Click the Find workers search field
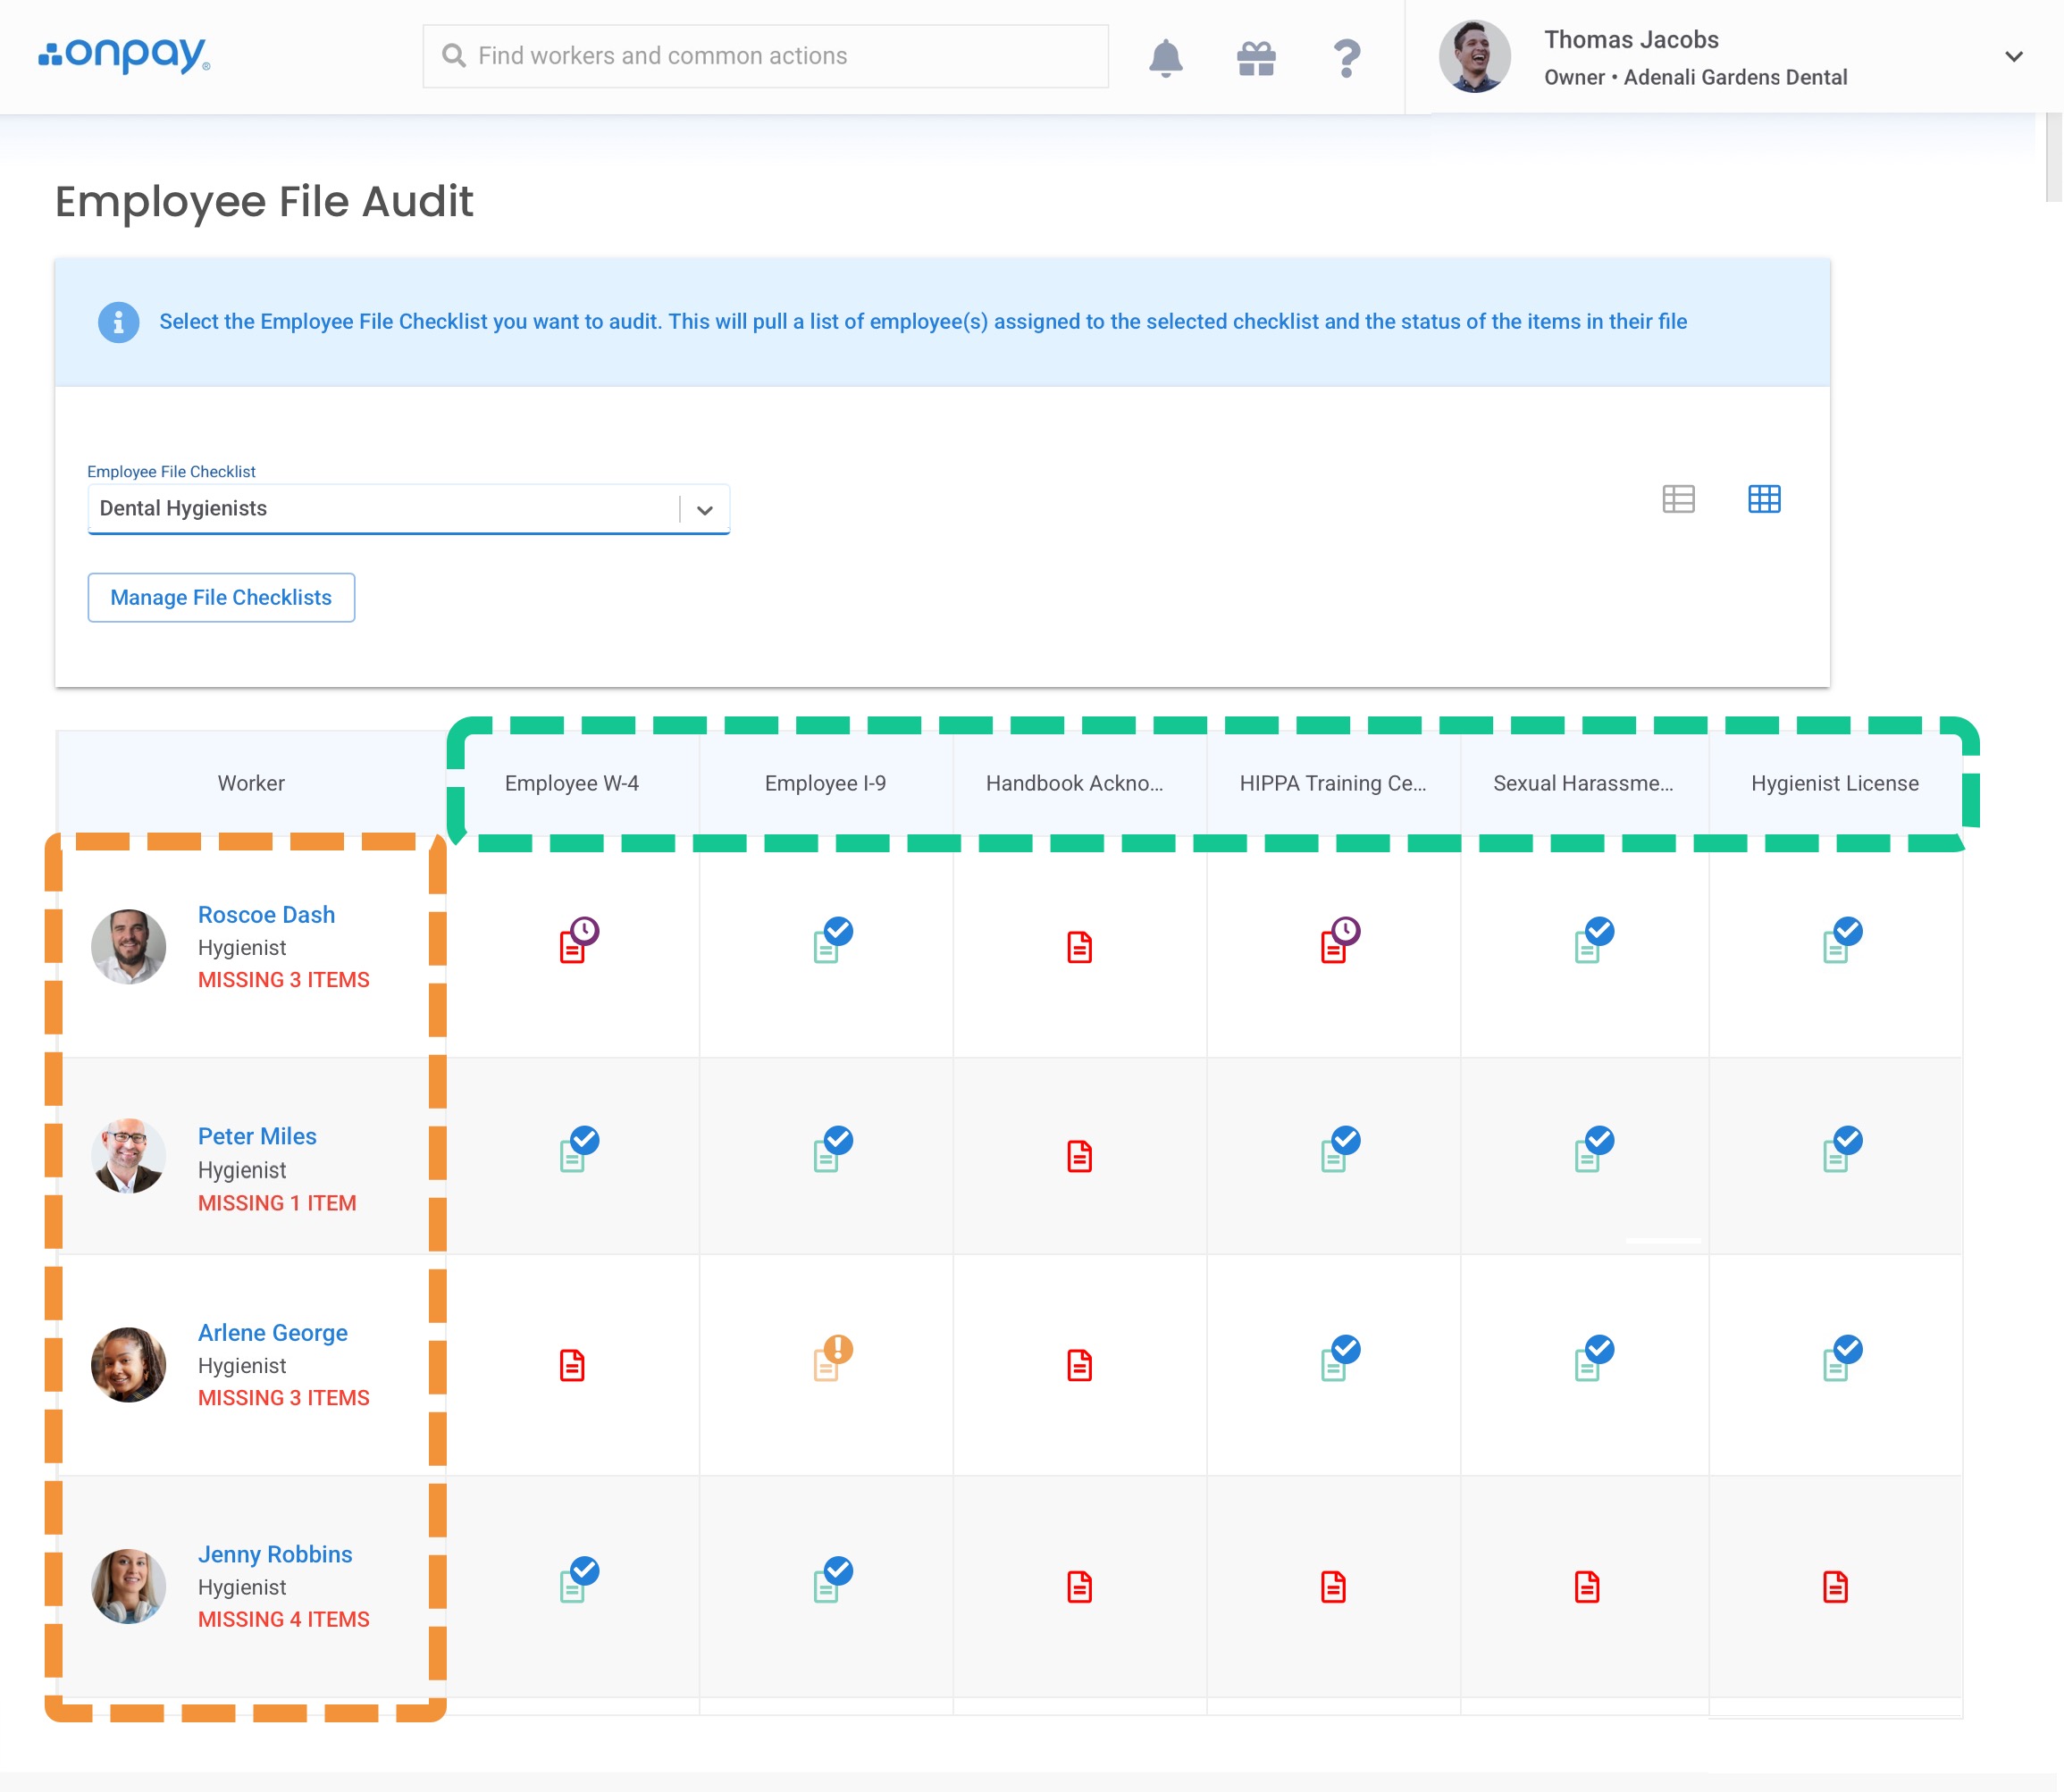2064x1792 pixels. tap(765, 56)
